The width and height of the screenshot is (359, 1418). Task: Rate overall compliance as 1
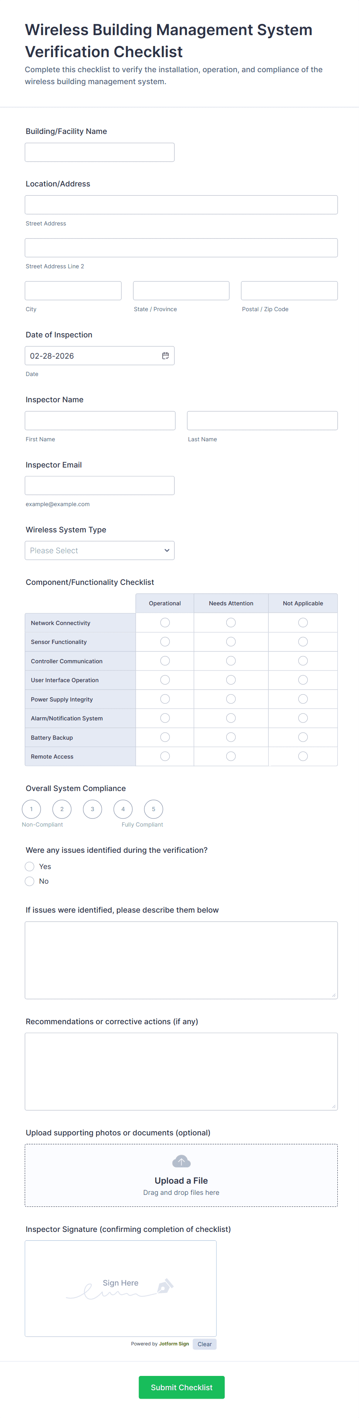[x=31, y=809]
